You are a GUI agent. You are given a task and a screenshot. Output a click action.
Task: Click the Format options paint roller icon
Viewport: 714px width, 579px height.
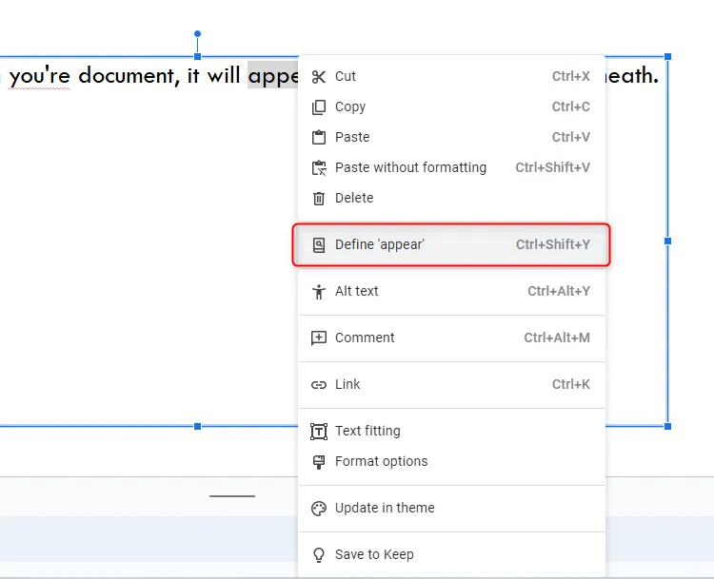coord(319,462)
